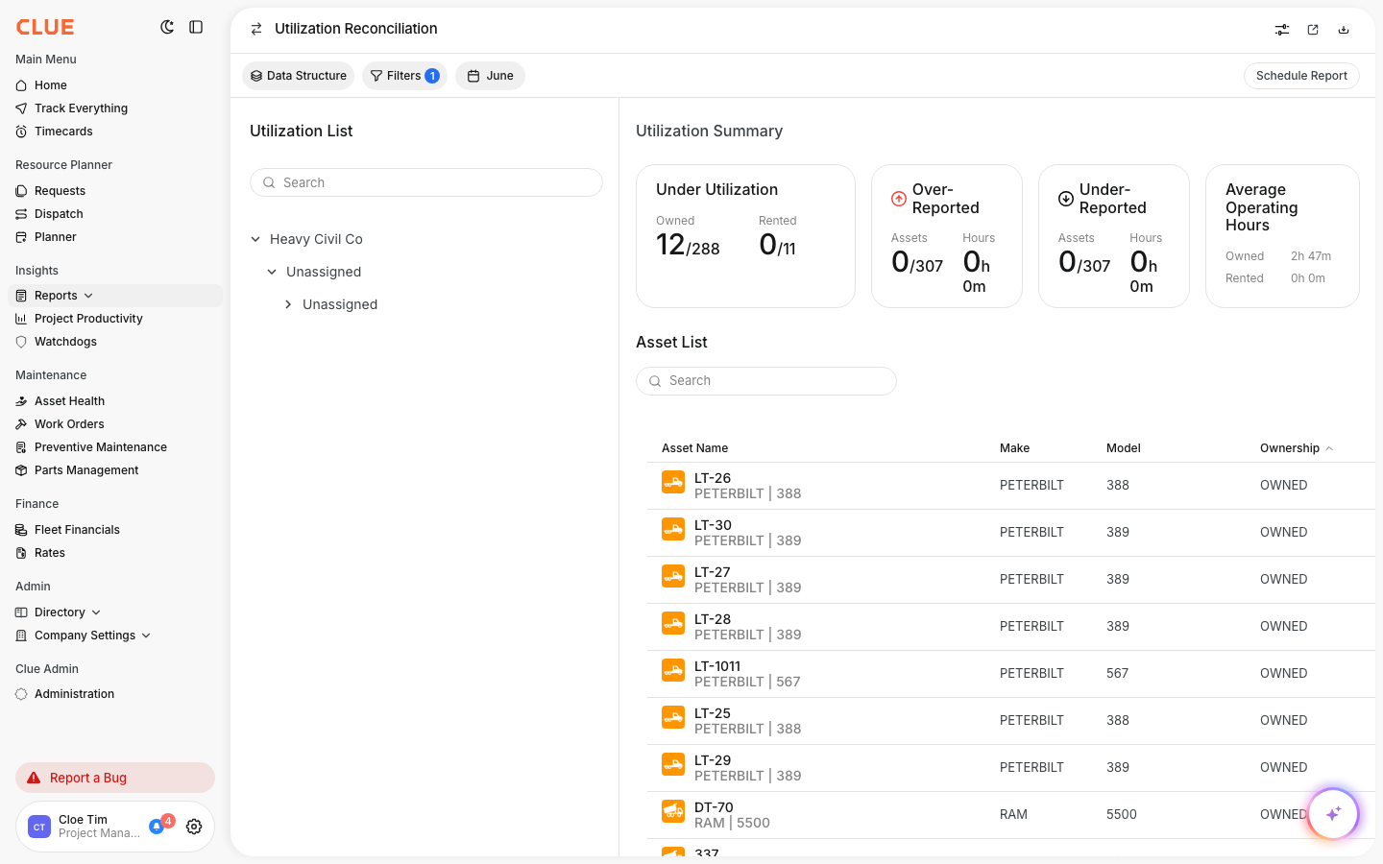
Task: Open user settings gear icon
Action: pyautogui.click(x=194, y=827)
